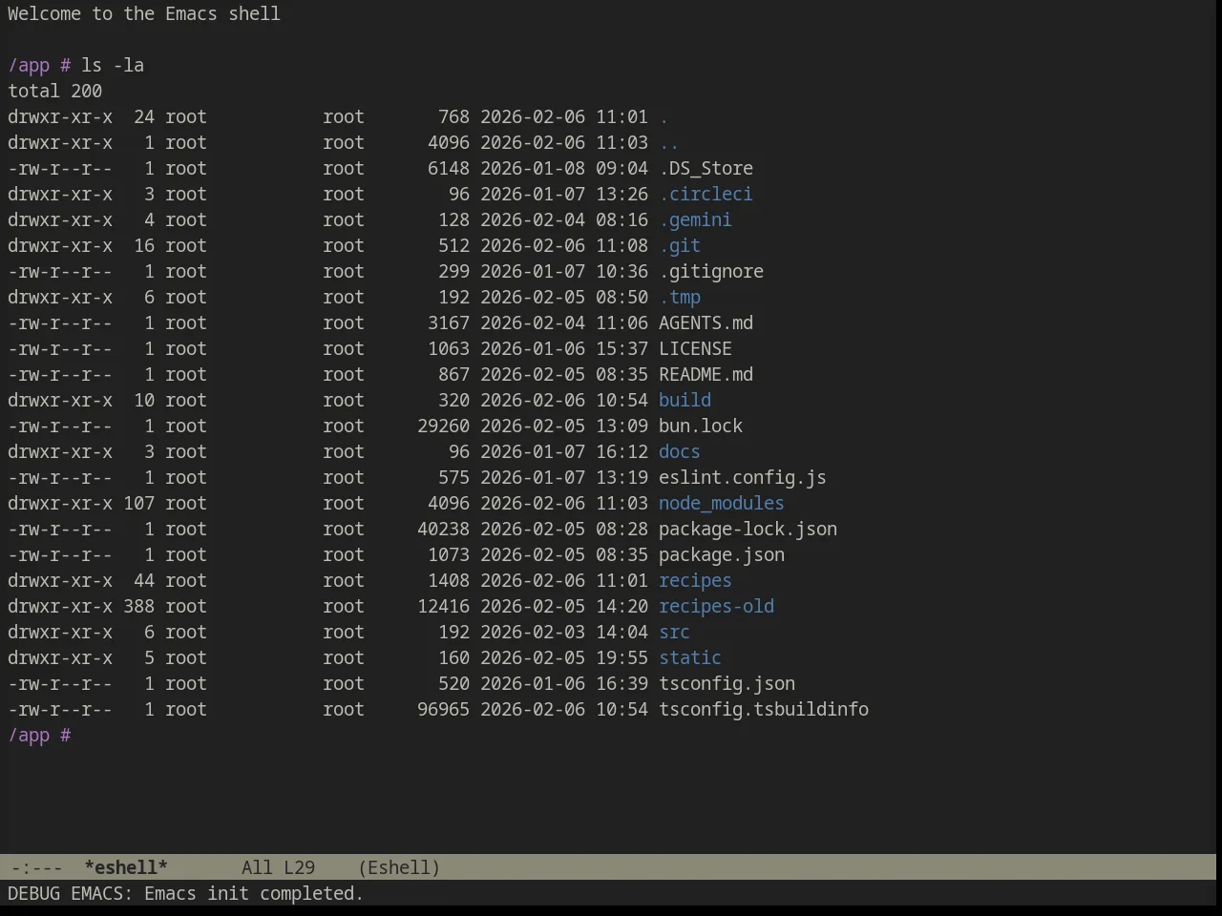
Task: Click the 1408 size of the recipes row
Action: 449,580
